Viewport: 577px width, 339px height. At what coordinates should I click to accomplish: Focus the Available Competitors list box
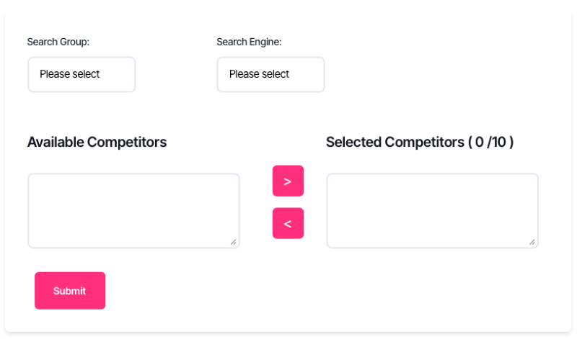tap(133, 210)
